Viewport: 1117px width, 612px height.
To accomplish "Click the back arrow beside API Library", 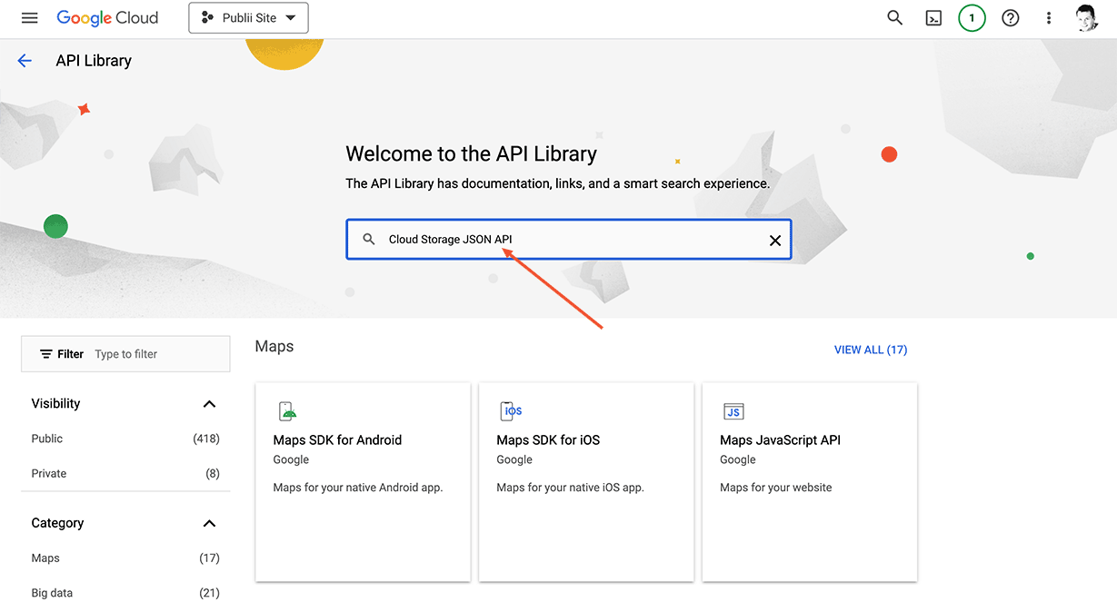I will tap(24, 60).
